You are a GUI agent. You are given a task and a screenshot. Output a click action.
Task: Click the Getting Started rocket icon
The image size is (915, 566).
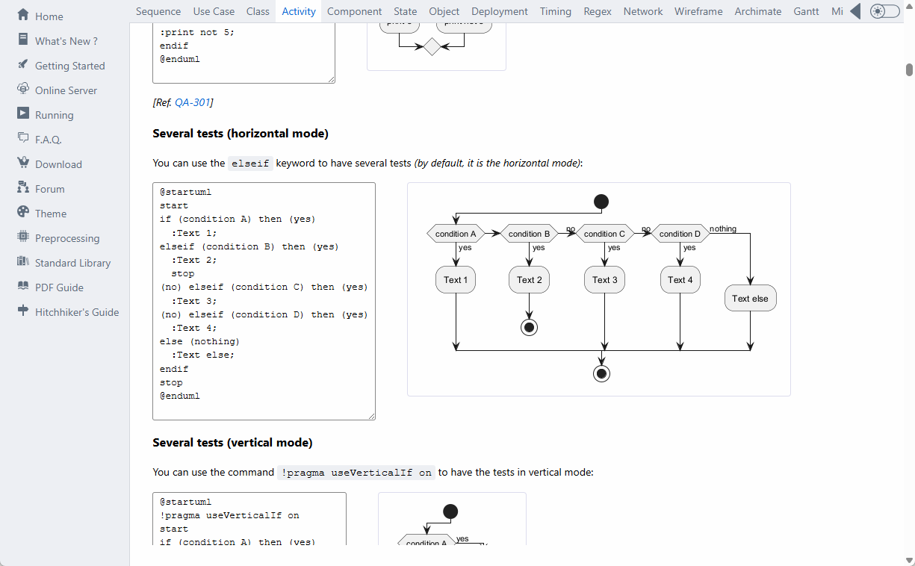pos(22,64)
